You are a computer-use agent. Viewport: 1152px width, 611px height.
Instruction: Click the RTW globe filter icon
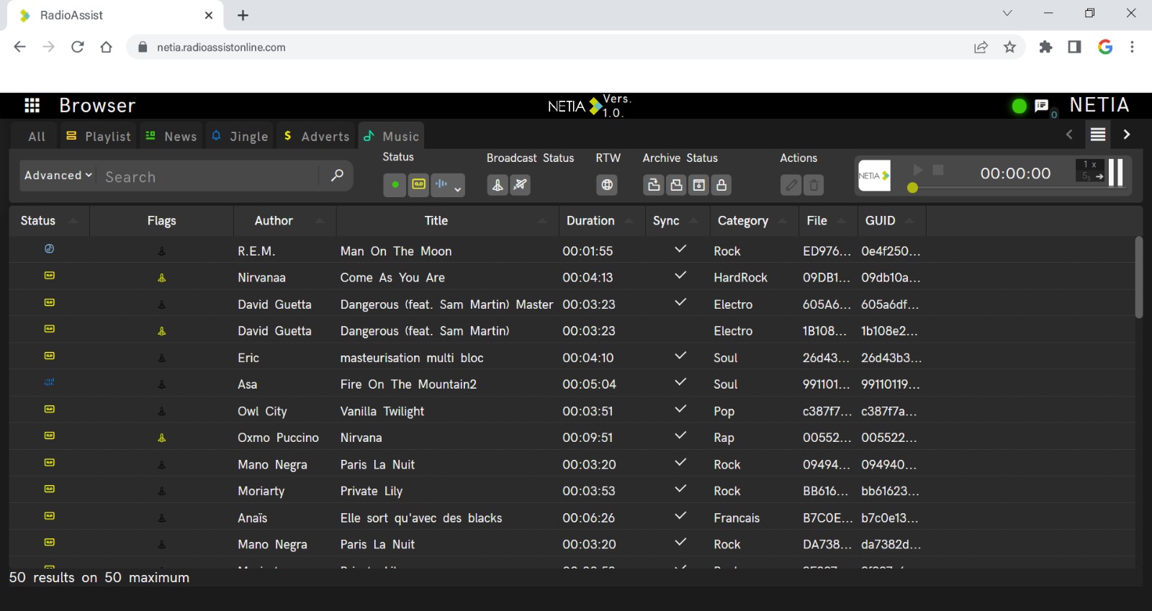point(607,185)
